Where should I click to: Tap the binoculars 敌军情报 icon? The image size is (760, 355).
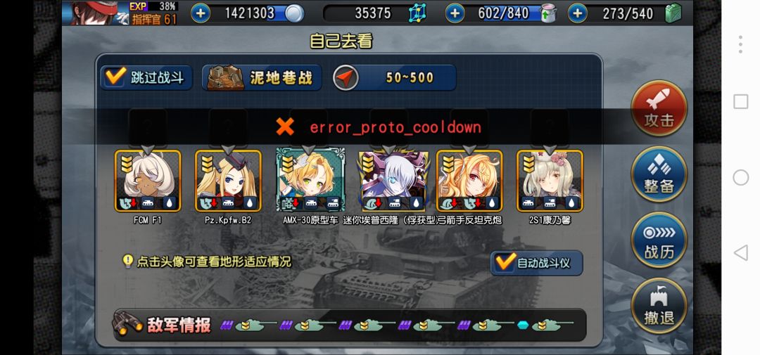[127, 323]
